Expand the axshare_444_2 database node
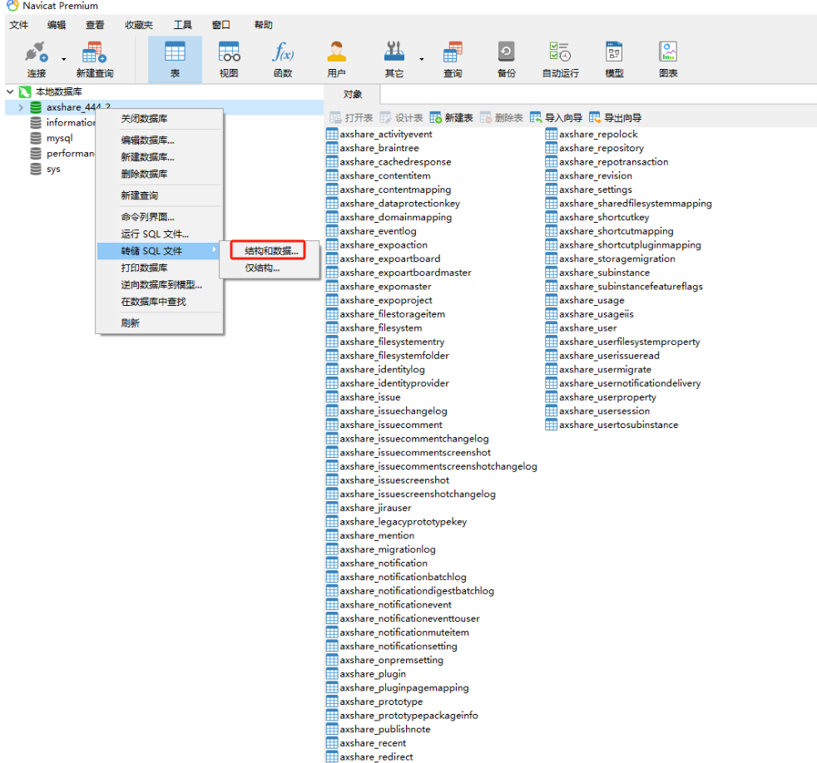This screenshot has width=817, height=763. click(21, 107)
